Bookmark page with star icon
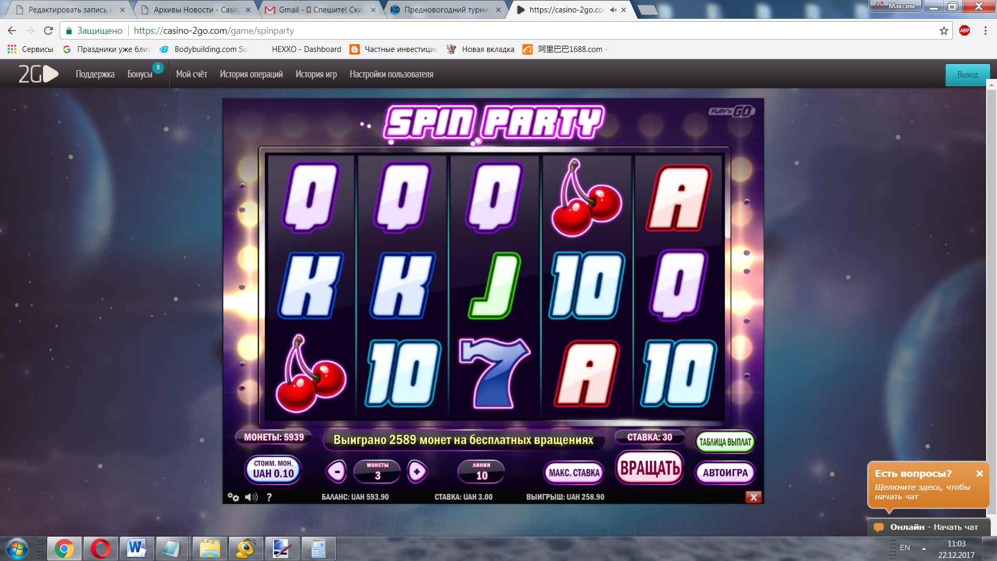This screenshot has height=561, width=997. (x=944, y=31)
